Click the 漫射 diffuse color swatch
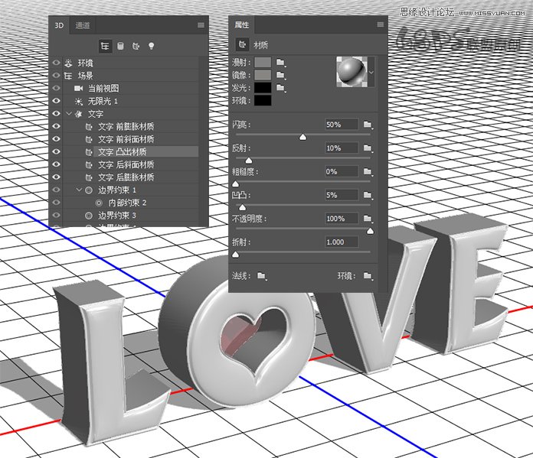Image resolution: width=533 pixels, height=458 pixels. [263, 62]
